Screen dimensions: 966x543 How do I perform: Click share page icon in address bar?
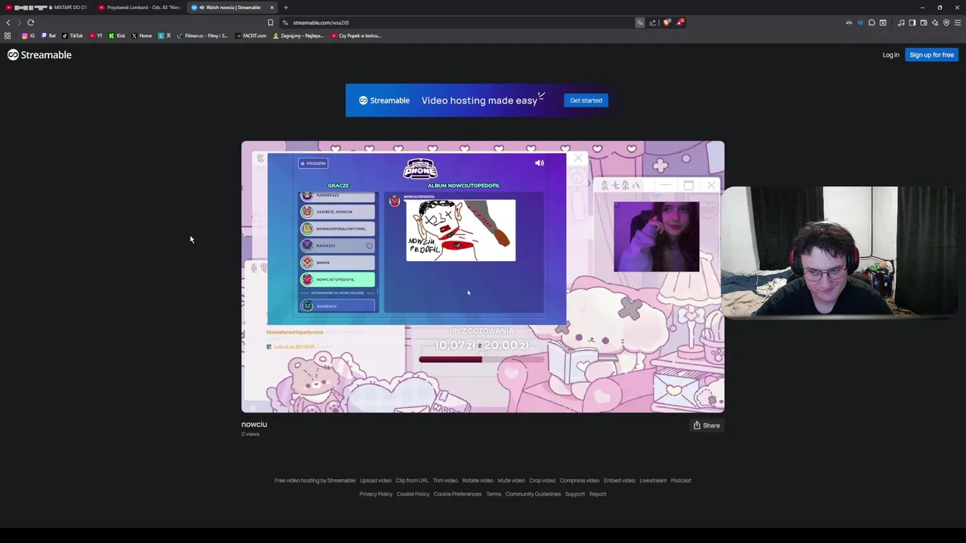coord(653,23)
